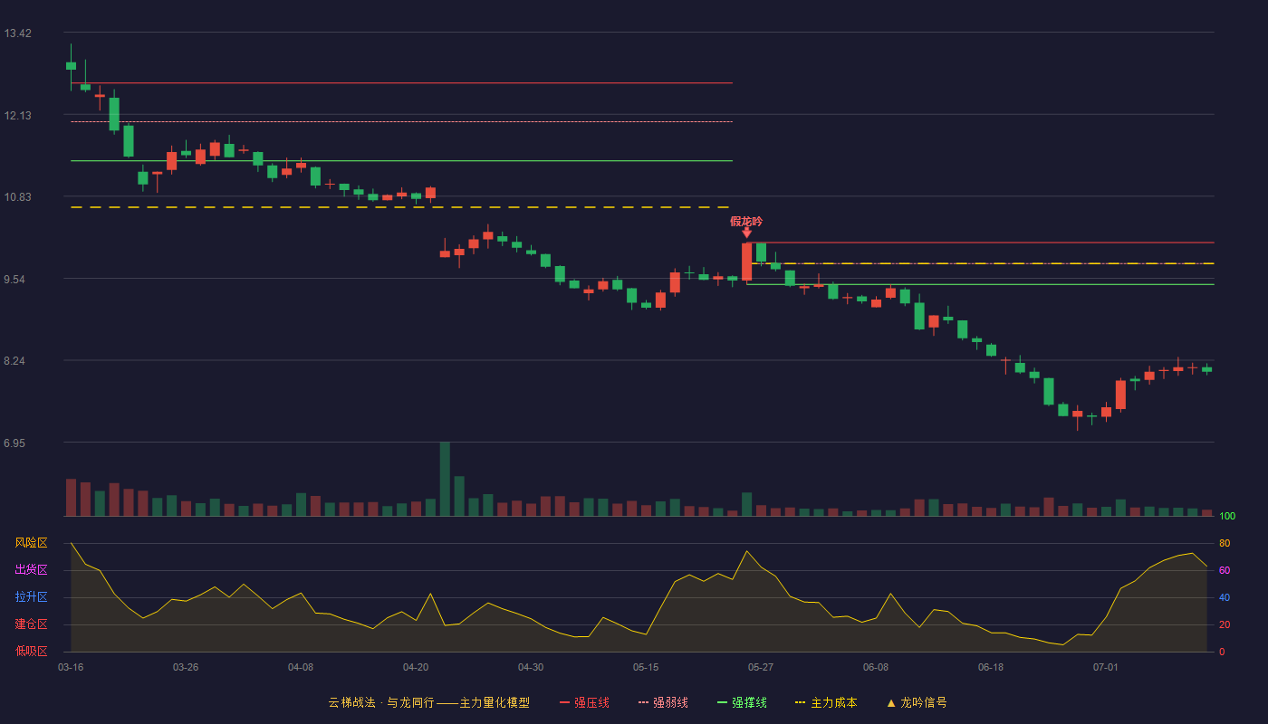Image resolution: width=1268 pixels, height=724 pixels.
Task: Toggle the 强弱线 legend entry
Action: [663, 702]
